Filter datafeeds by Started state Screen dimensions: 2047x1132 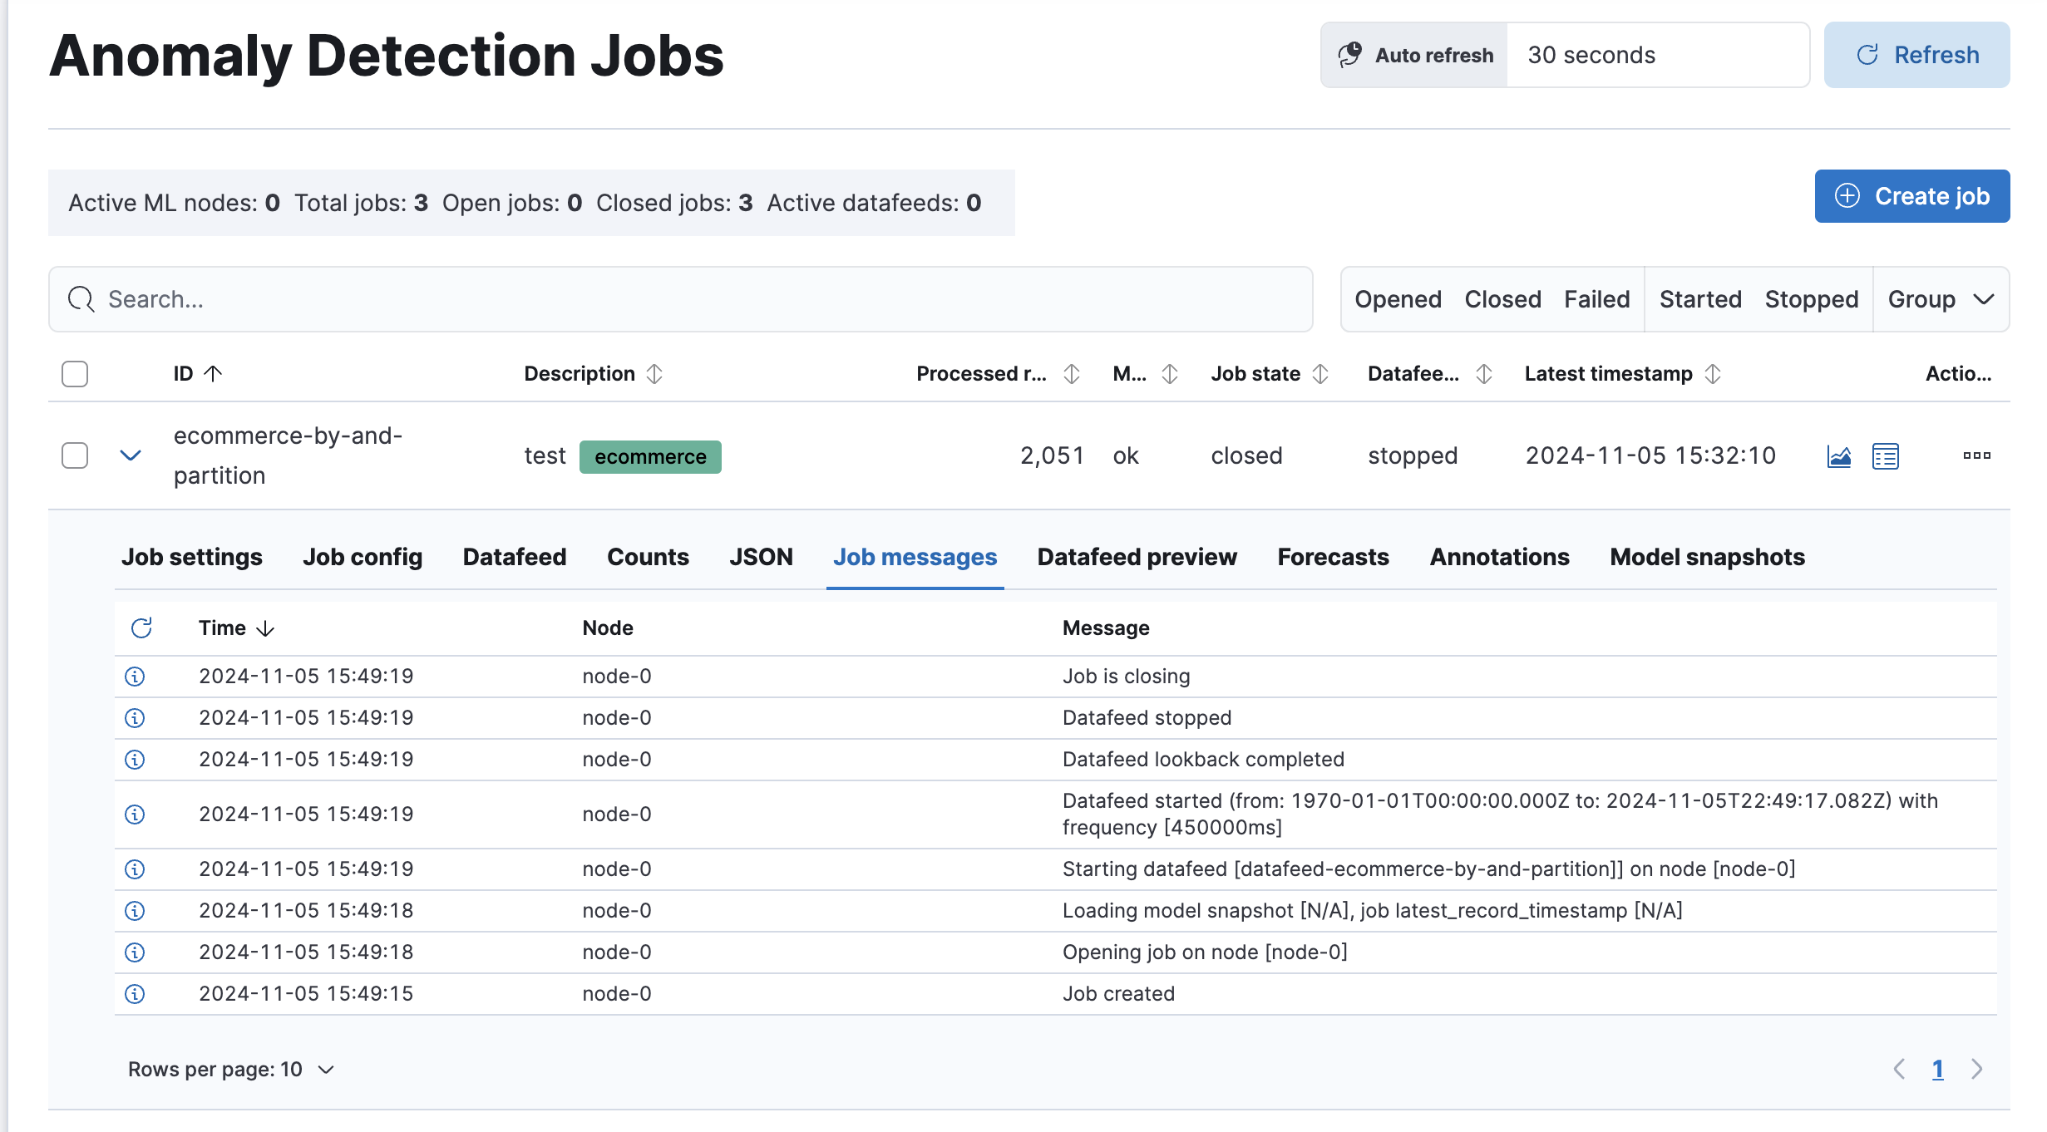point(1700,299)
